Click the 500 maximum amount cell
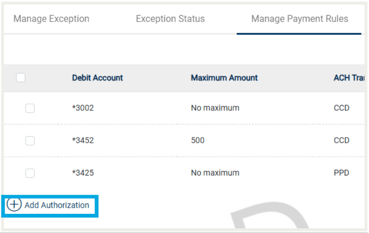Viewport: 369px width, 233px height. 198,140
